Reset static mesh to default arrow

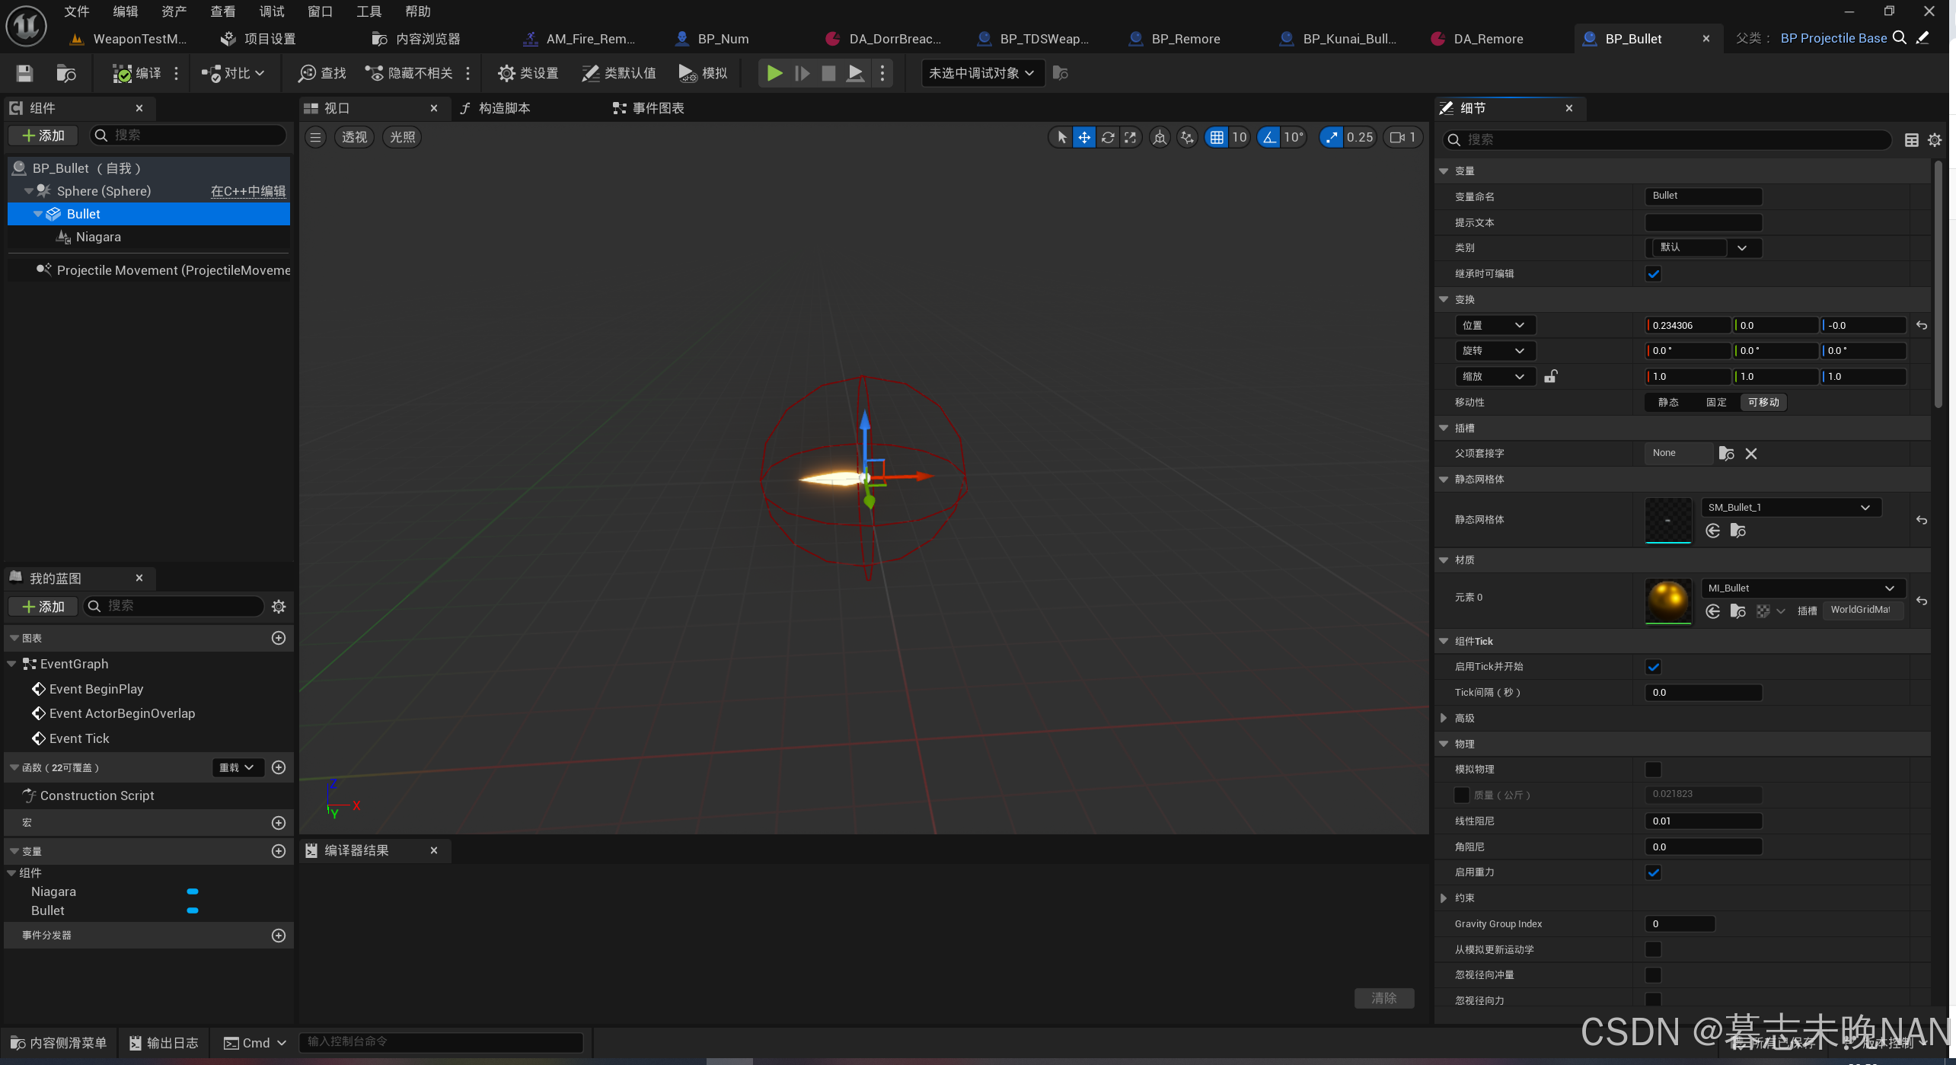click(1922, 520)
